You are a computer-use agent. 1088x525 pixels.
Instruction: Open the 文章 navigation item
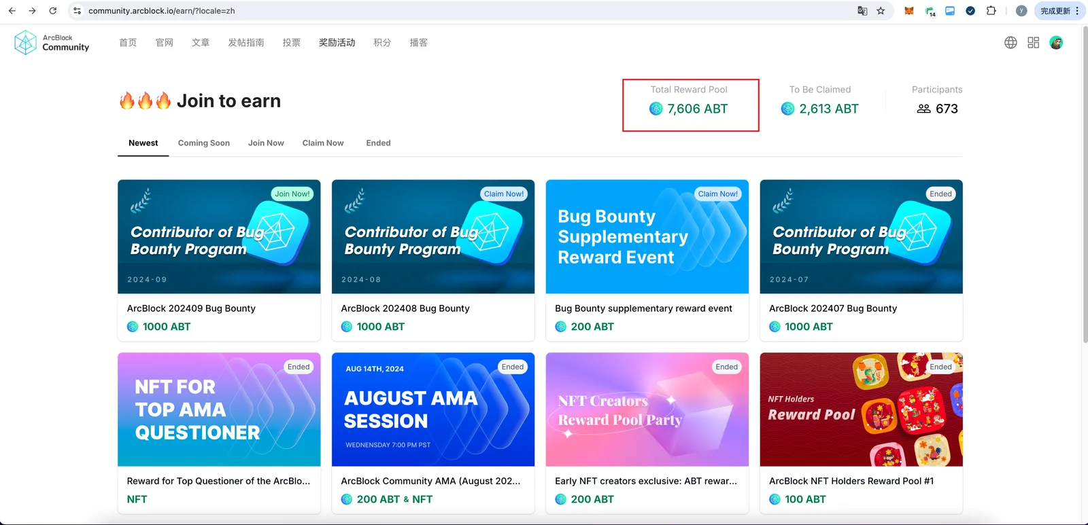tap(201, 43)
